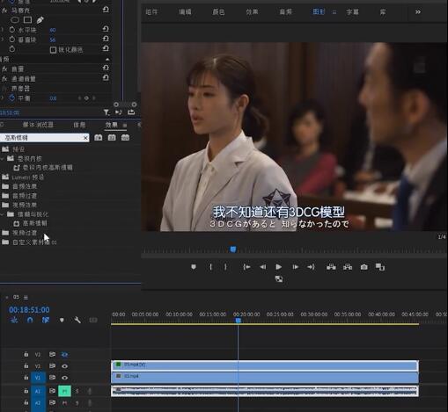The image size is (448, 412).
Task: Click the Lift button
Action: coord(331,267)
